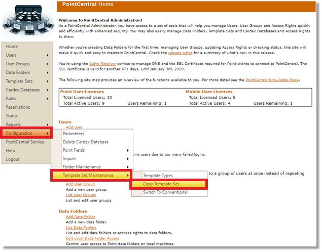322x252 pixels.
Task: Click the List User Groups link
Action: (x=81, y=195)
